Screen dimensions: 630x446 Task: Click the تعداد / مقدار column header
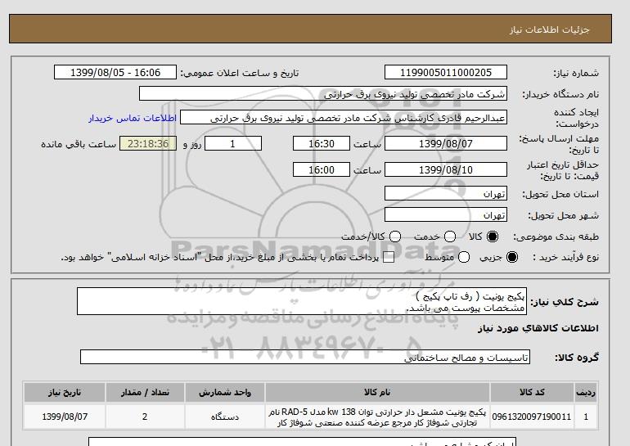145,392
